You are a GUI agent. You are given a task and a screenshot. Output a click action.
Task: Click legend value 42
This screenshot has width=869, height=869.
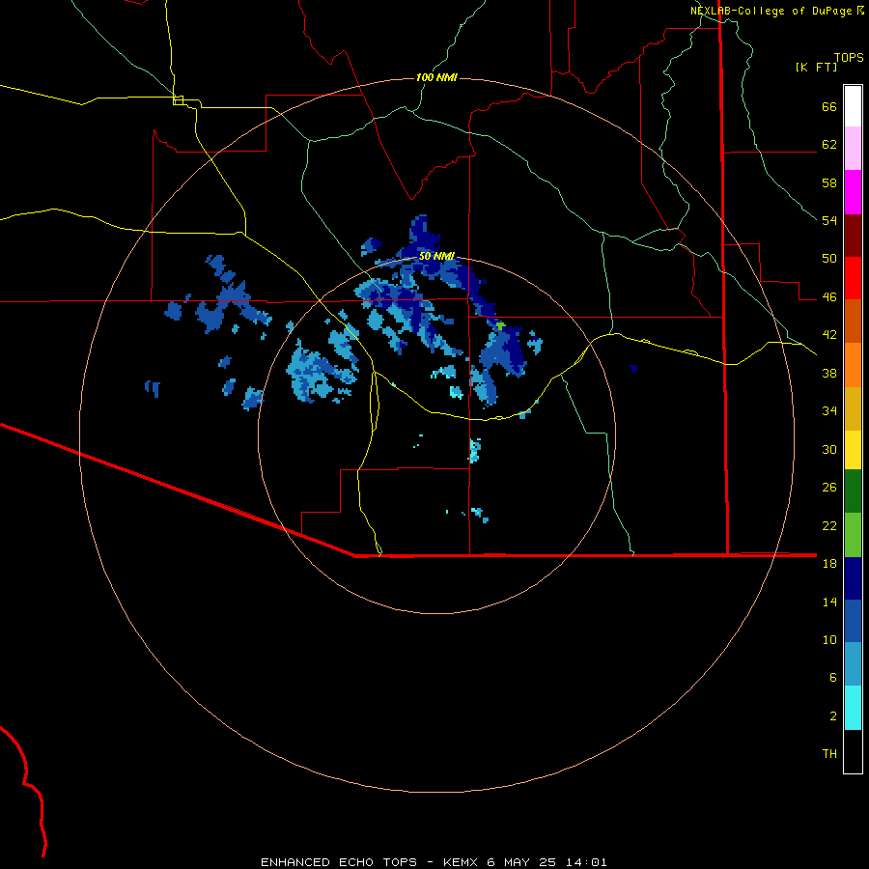(829, 335)
